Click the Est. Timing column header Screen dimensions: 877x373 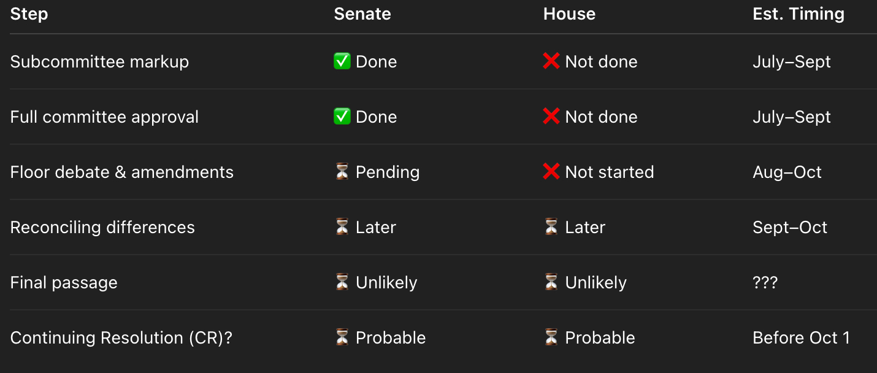(x=798, y=14)
